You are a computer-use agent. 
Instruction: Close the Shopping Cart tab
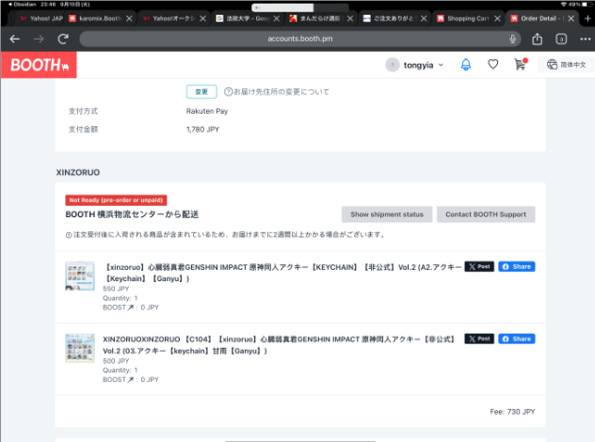click(497, 18)
